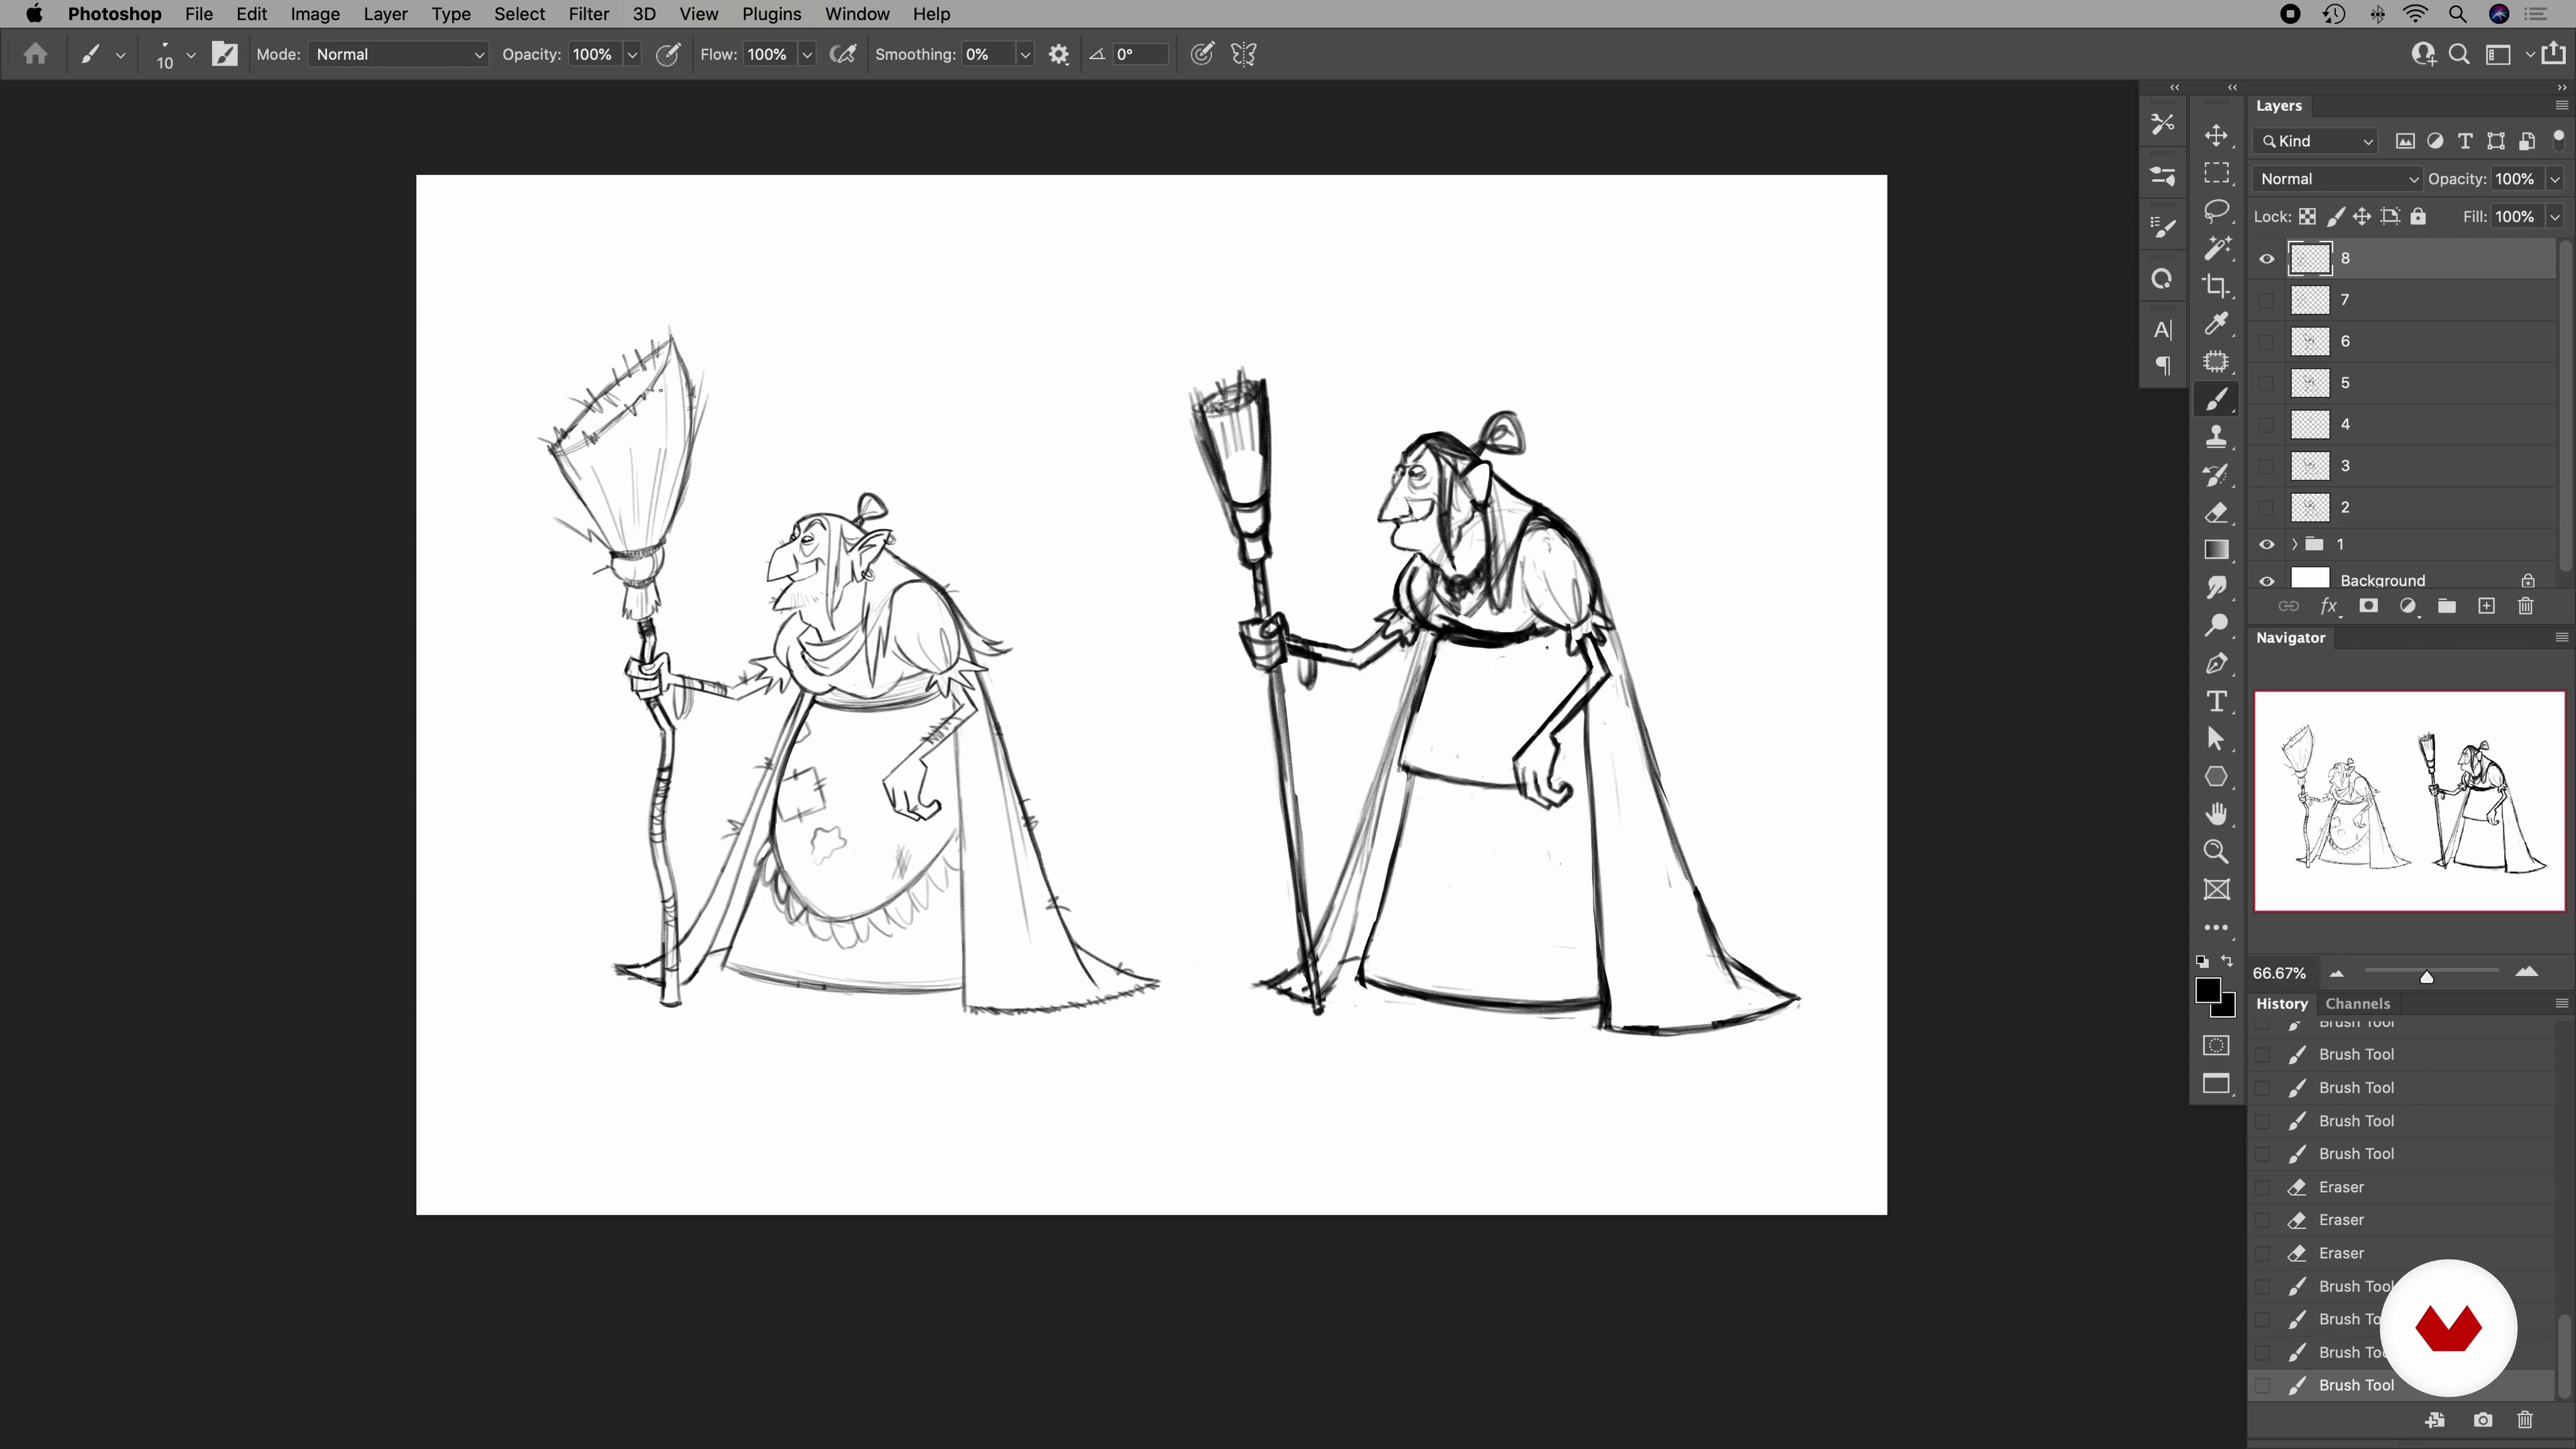
Task: Open the Layer menu
Action: [x=385, y=14]
